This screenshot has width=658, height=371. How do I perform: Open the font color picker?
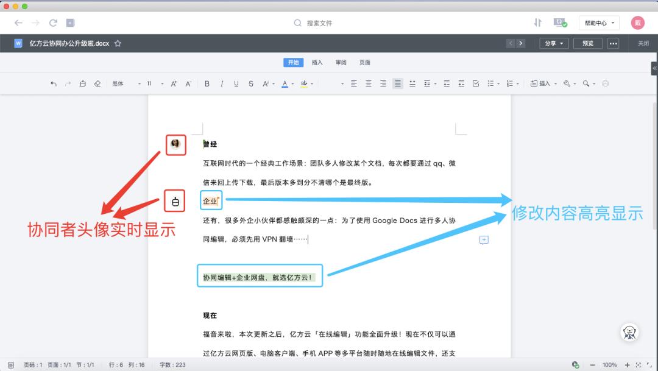285,83
